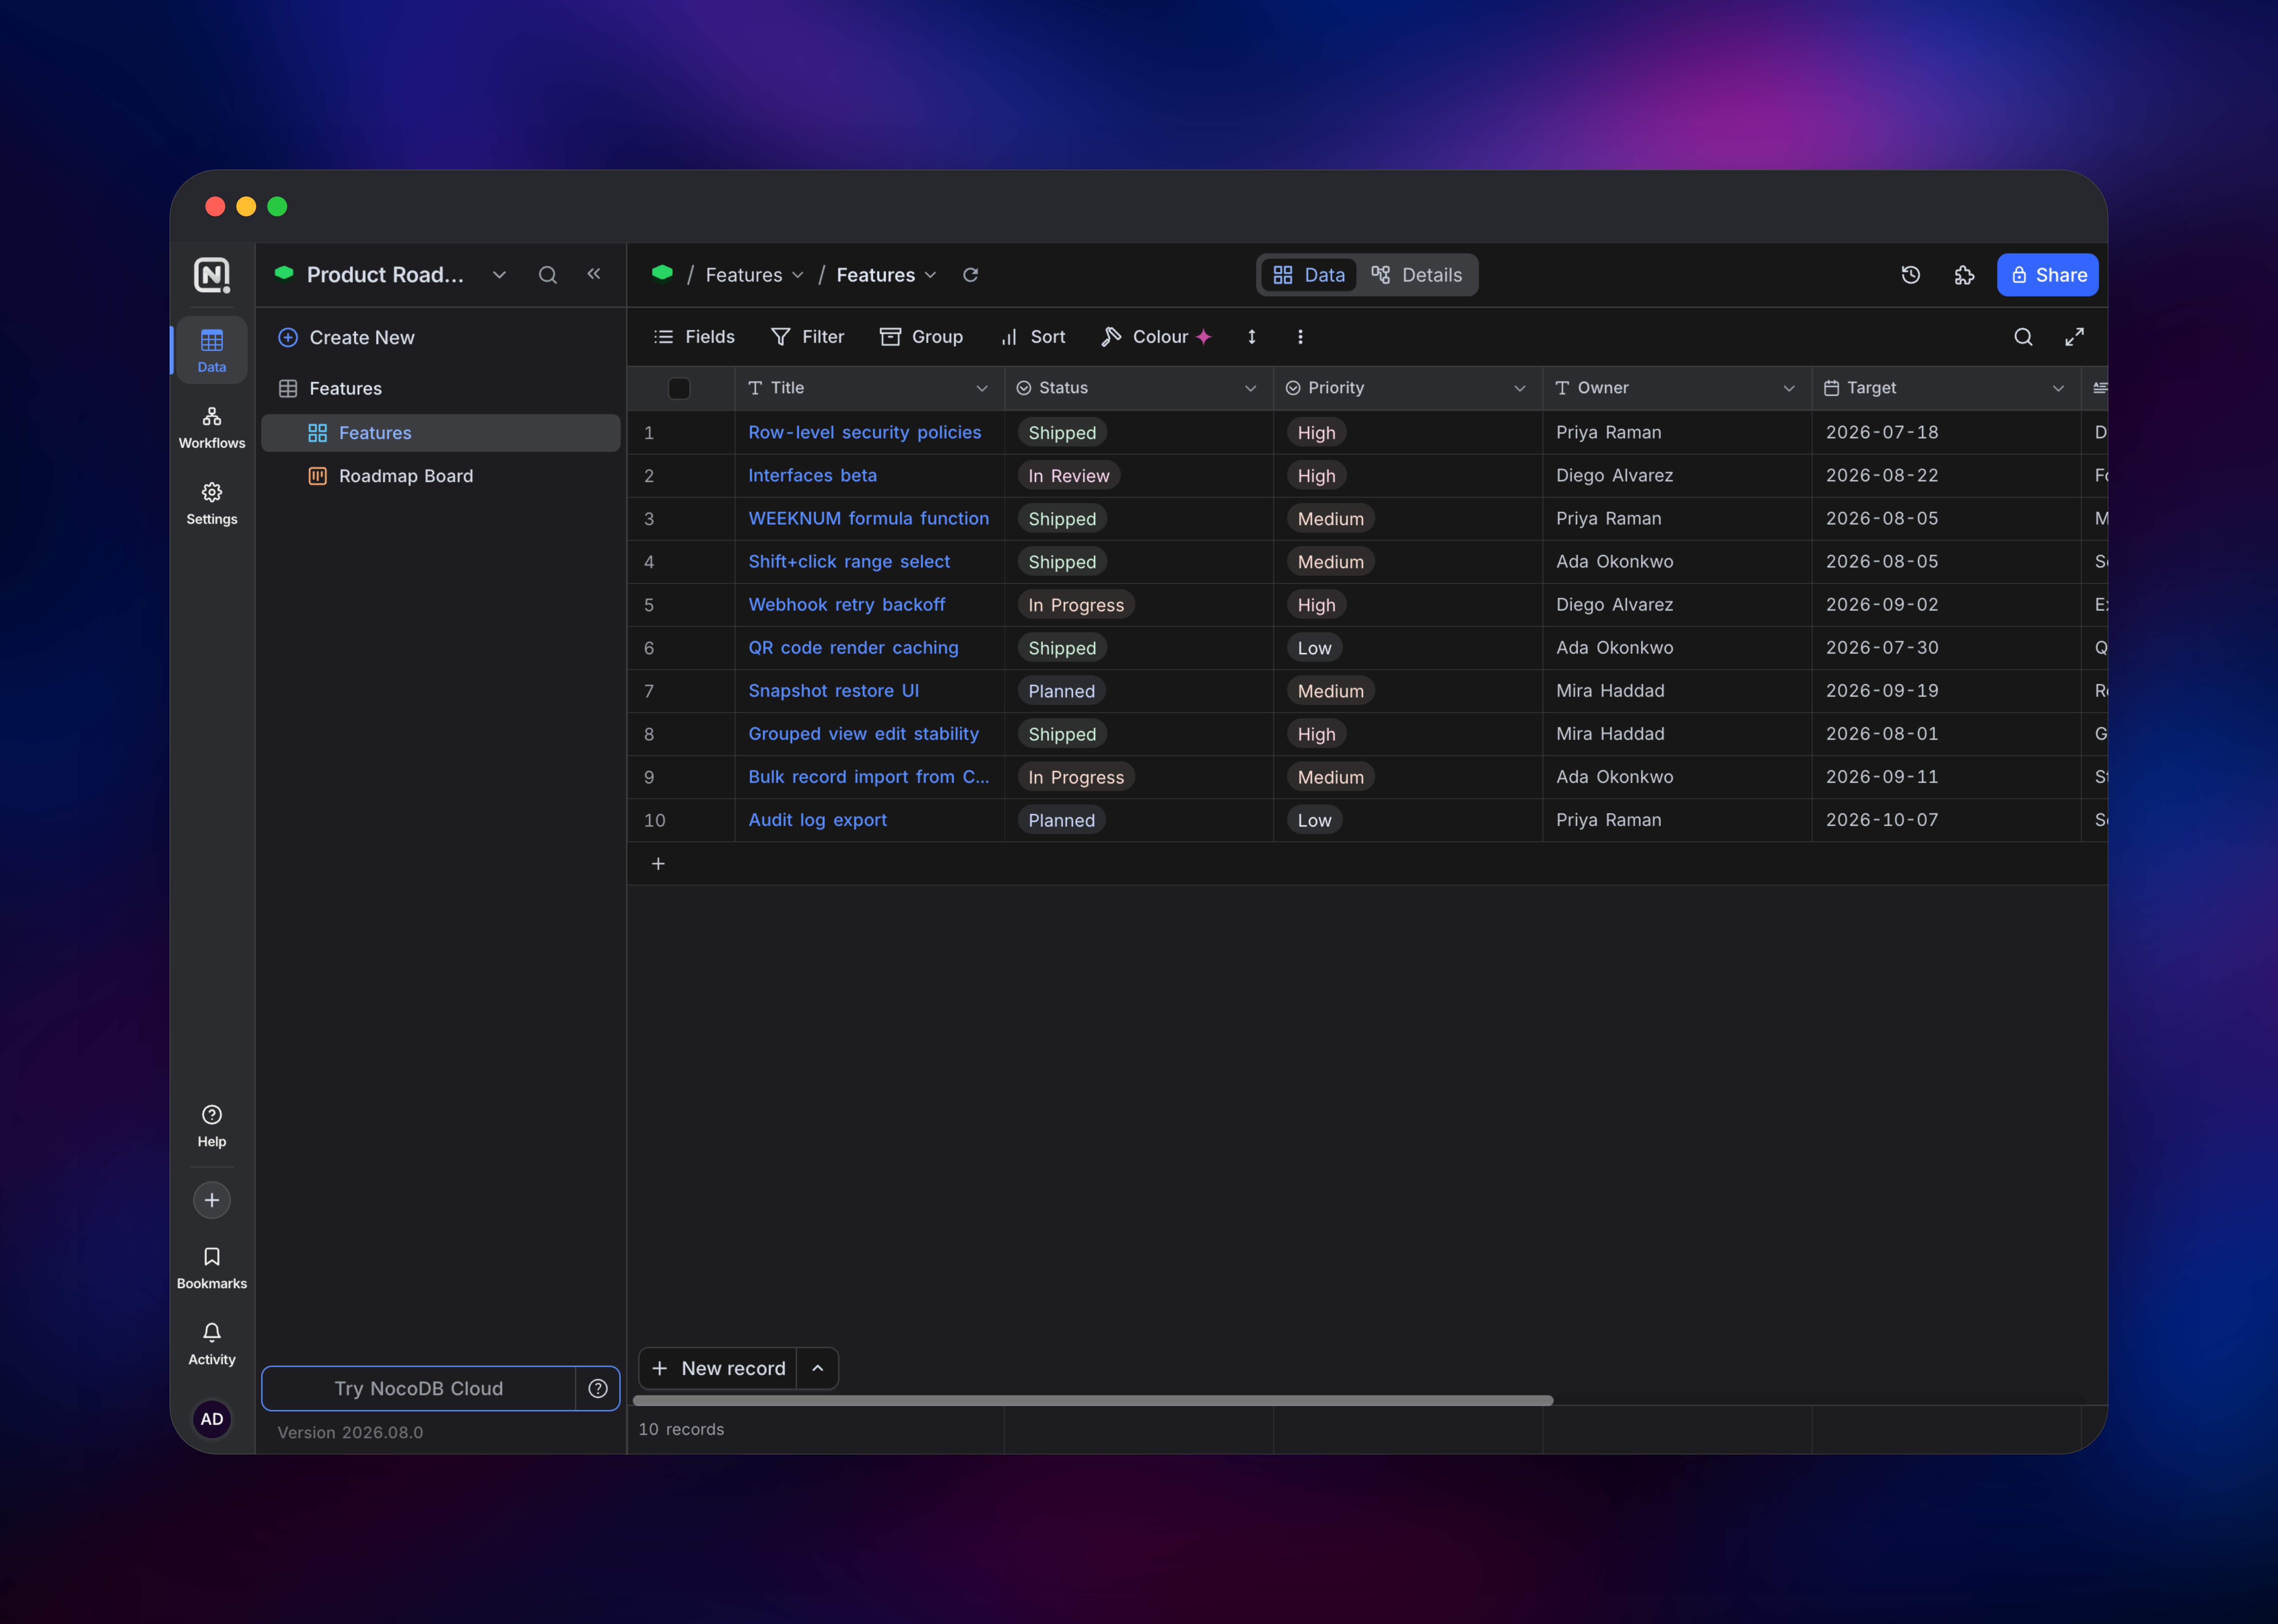Toggle the select-all rows checkbox
Viewport: 2278px width, 1624px height.
tap(679, 388)
